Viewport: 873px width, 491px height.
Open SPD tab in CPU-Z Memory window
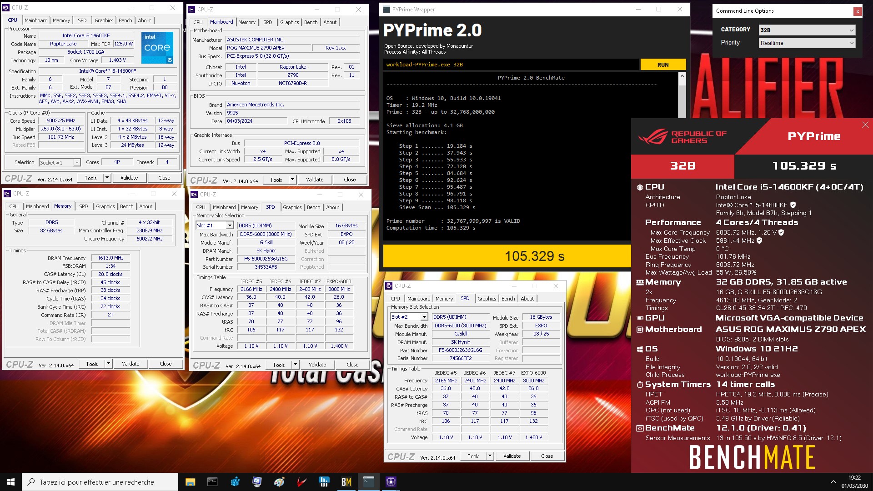click(84, 206)
